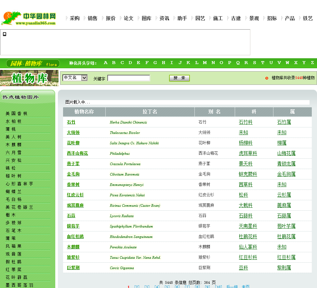Go to page 2 of results
317x288 pixels.
coord(137,287)
